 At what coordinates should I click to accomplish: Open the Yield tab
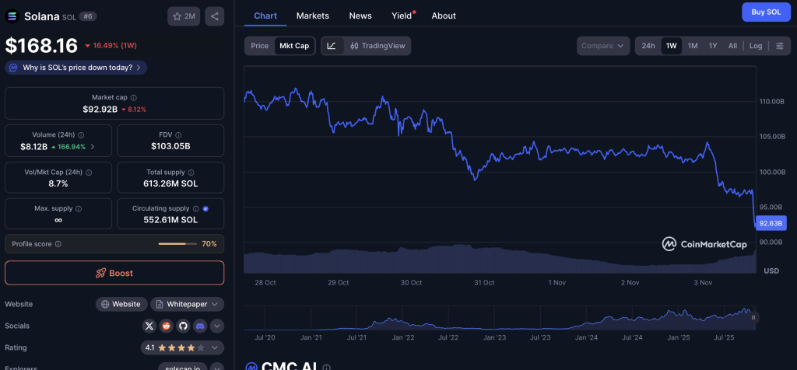(x=402, y=16)
